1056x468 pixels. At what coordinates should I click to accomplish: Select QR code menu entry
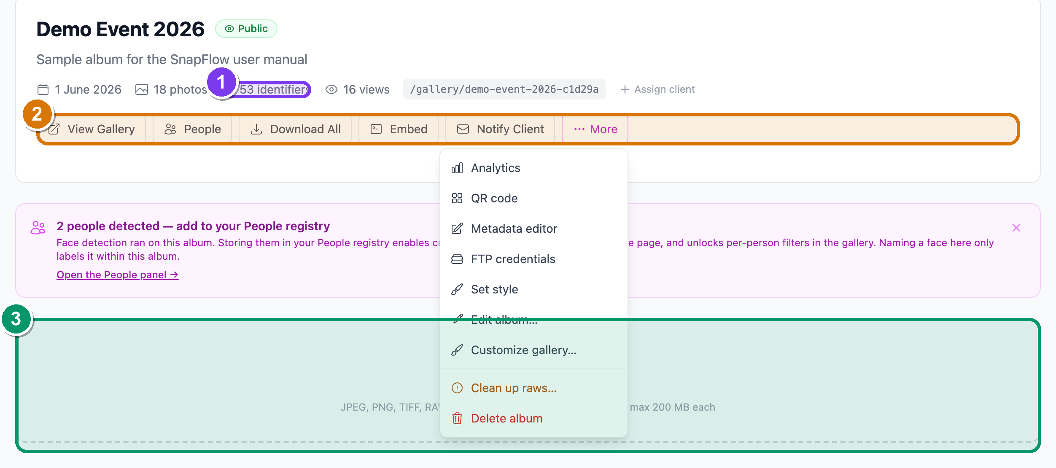tap(533, 198)
